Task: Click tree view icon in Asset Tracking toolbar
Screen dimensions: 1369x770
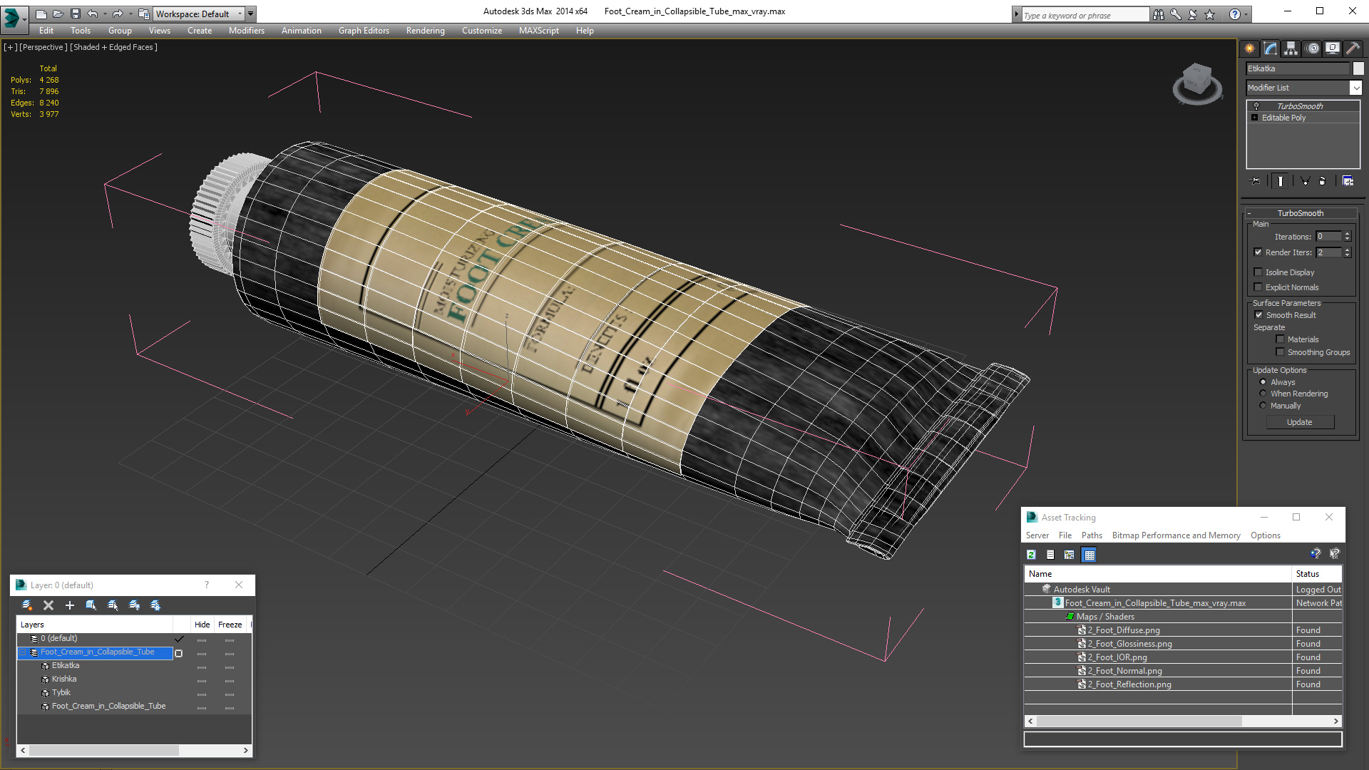Action: tap(1070, 555)
